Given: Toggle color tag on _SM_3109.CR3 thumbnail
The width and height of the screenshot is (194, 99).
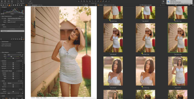Looking at the screenshot, I should (110, 53).
